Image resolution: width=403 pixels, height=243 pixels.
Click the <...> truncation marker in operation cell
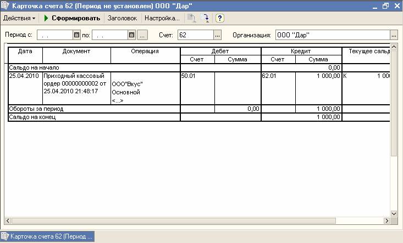pos(118,101)
